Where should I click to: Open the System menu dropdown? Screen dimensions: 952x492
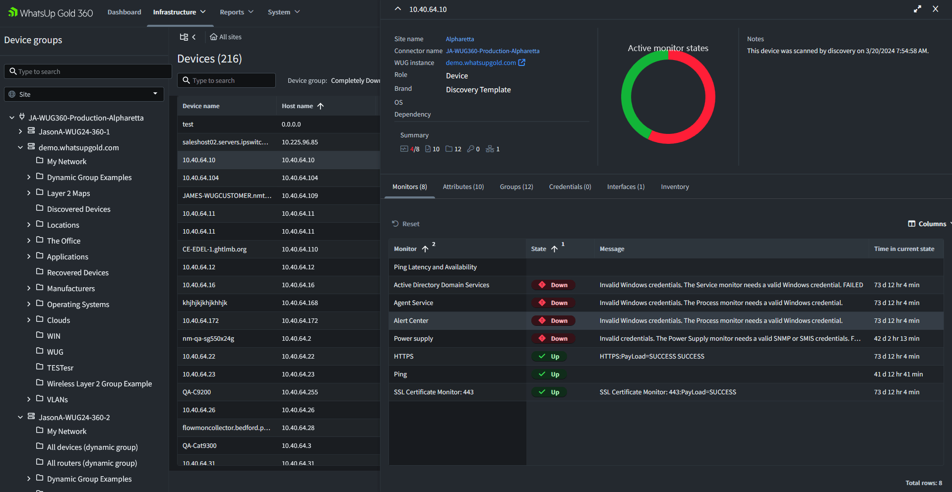click(284, 12)
